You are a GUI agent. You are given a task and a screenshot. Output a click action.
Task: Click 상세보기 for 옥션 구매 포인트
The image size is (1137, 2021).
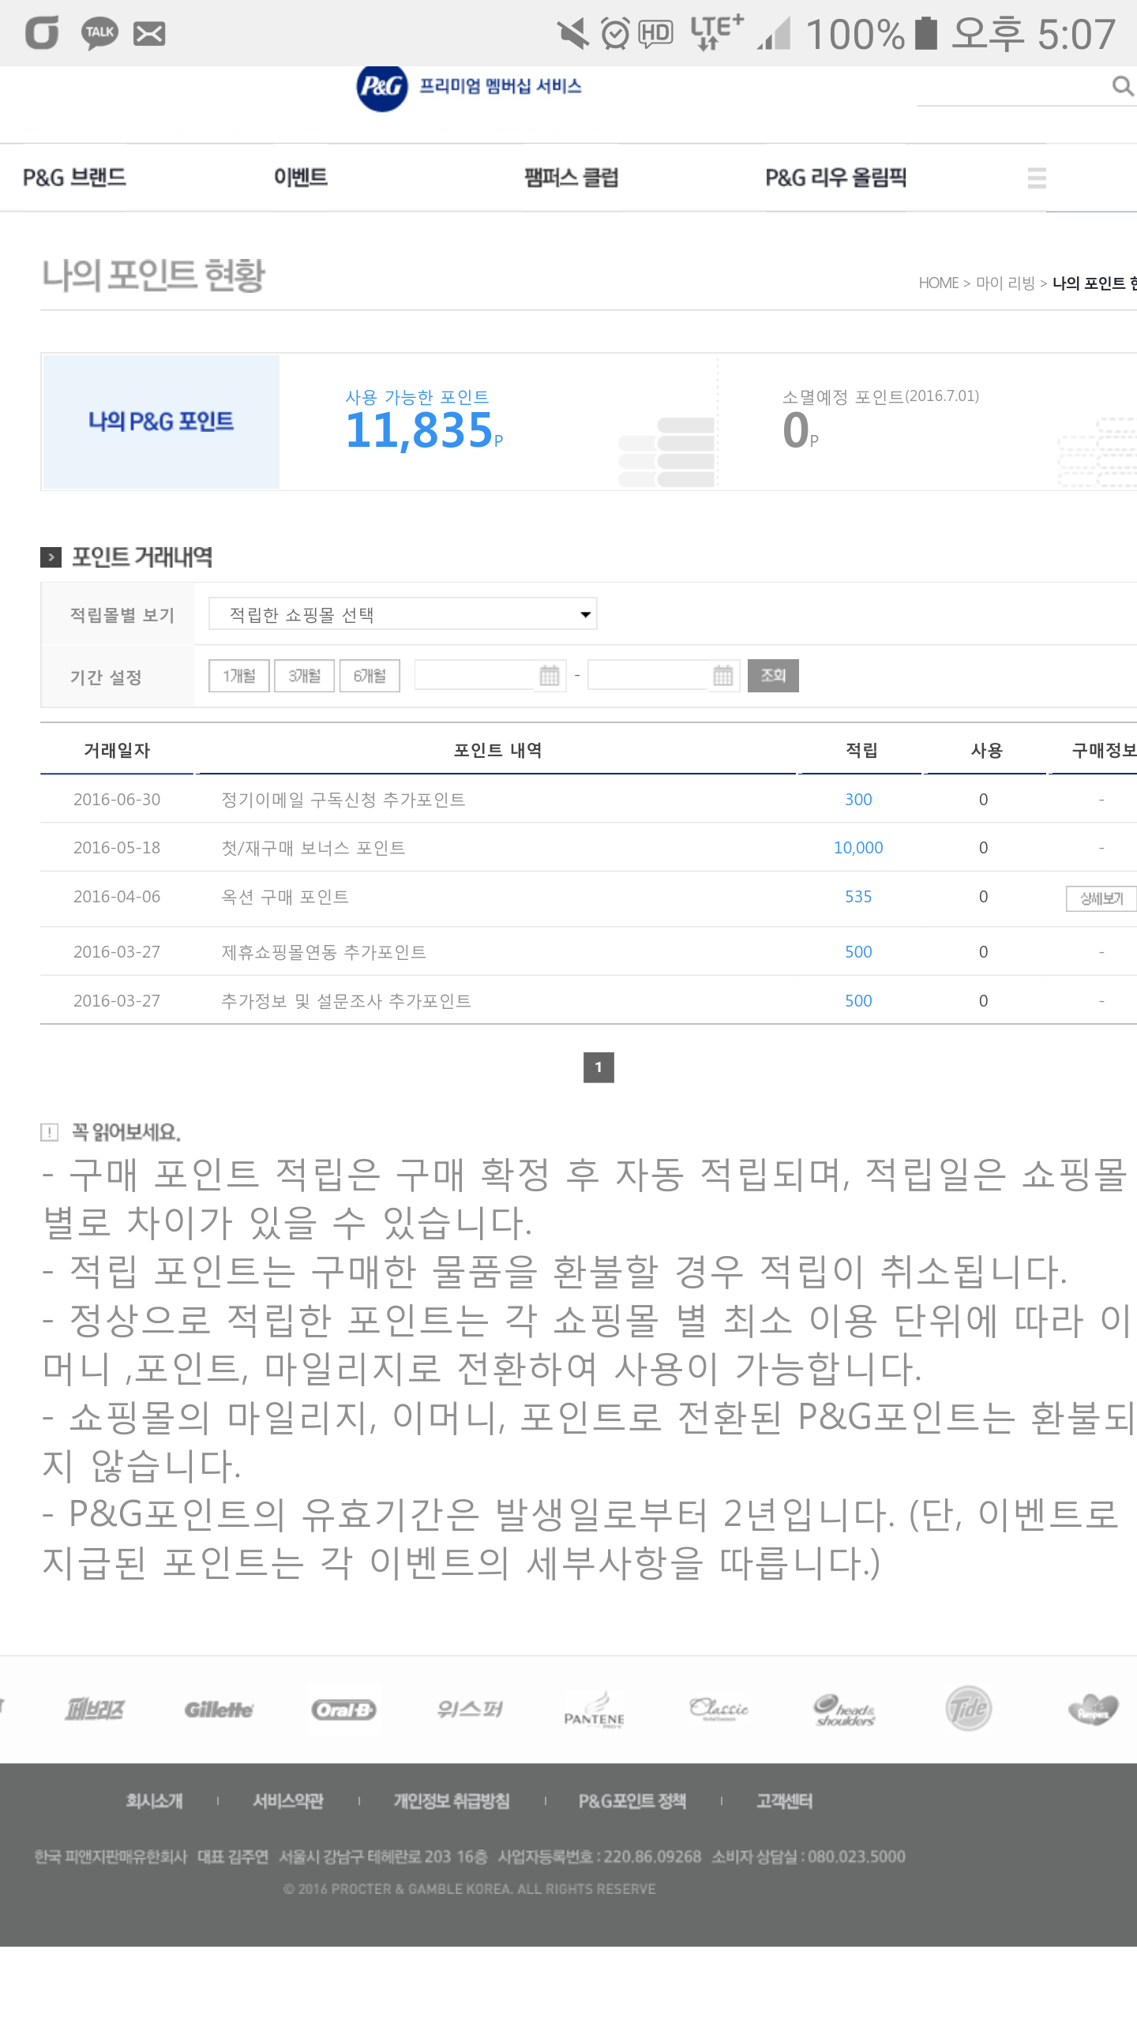pyautogui.click(x=1101, y=898)
